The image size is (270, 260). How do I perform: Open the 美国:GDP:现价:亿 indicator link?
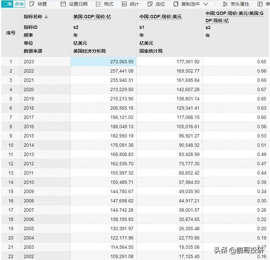[92, 17]
